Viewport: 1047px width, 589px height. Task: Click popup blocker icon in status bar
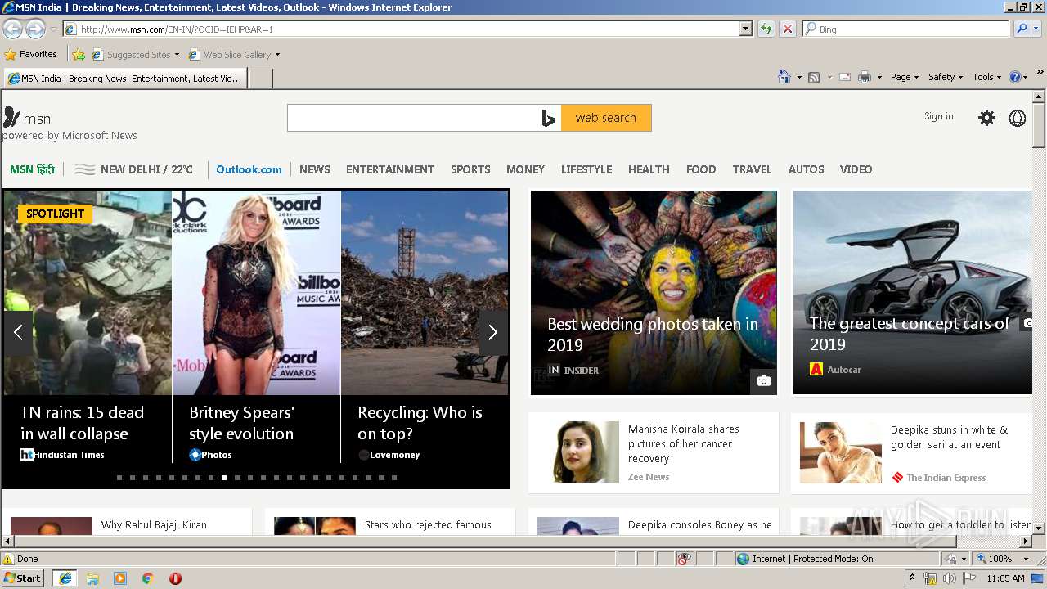pyautogui.click(x=684, y=559)
